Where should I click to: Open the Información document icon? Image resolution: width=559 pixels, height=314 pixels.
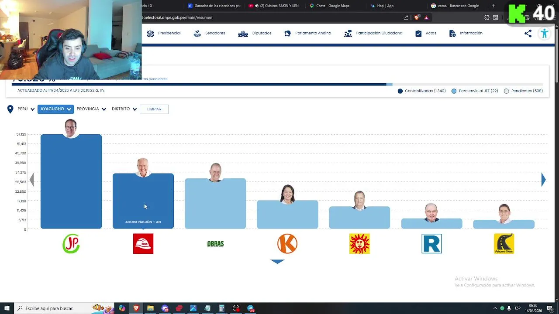tap(452, 33)
